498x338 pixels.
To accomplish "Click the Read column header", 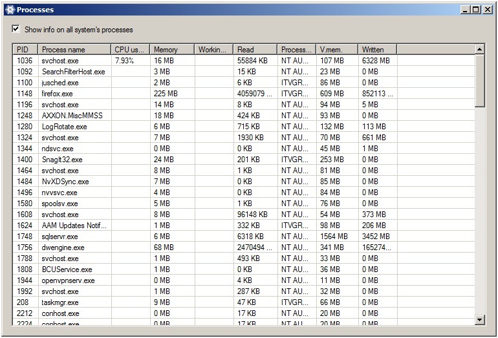I will pyautogui.click(x=255, y=49).
